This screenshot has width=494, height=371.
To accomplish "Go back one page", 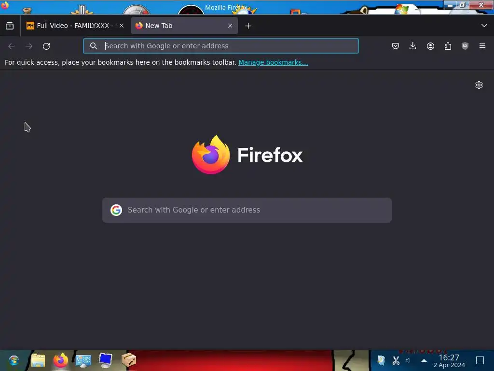I will click(x=12, y=46).
